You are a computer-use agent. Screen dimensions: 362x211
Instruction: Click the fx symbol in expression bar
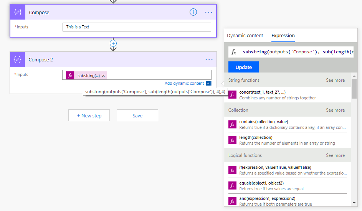point(234,52)
